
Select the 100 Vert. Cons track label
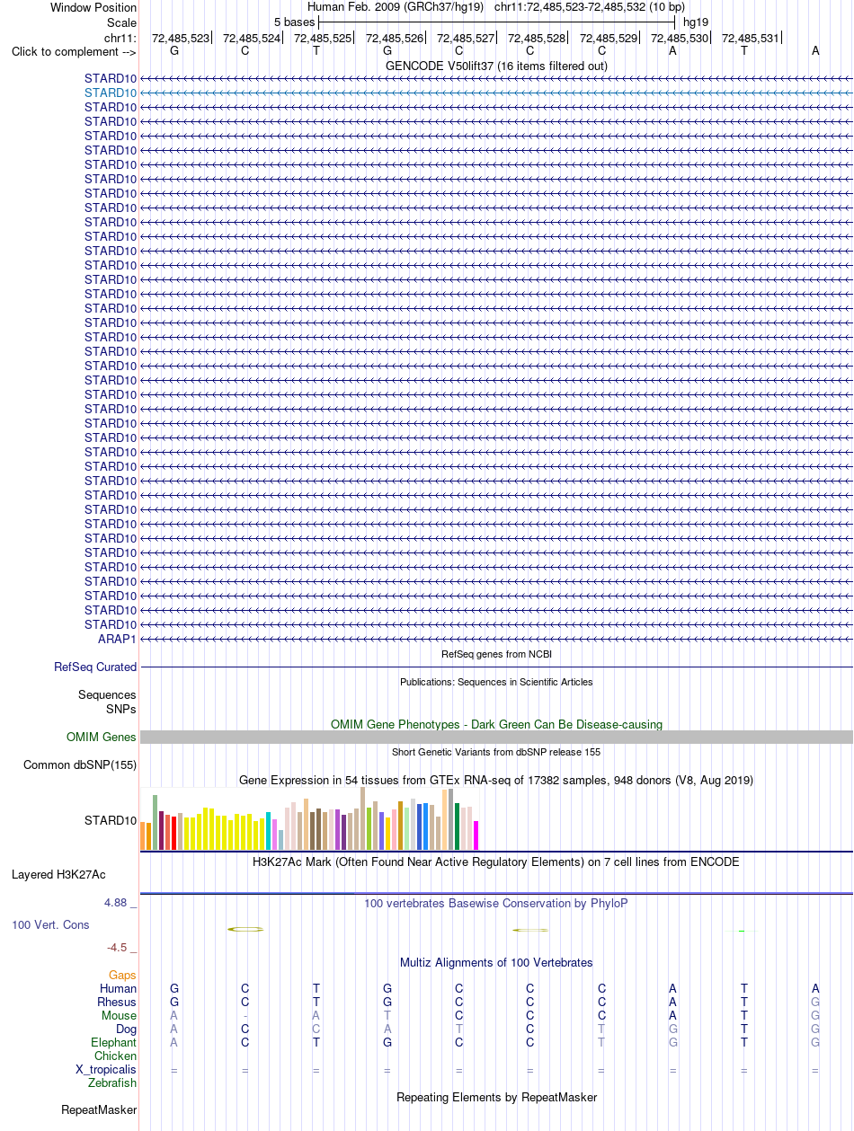click(50, 924)
